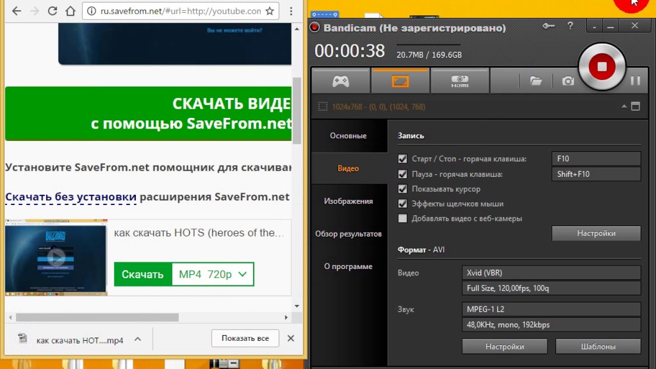Open Bandicam help question mark
The height and width of the screenshot is (369, 656).
[570, 26]
